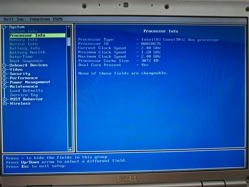This screenshot has height=187, width=249.
Task: Click the POST Behavior label
Action: pos(26,99)
